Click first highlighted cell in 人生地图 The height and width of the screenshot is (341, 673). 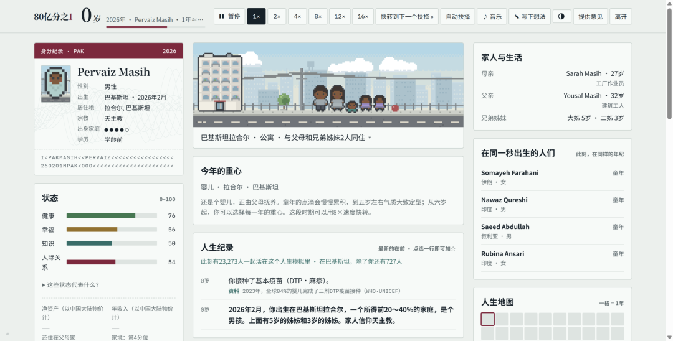click(487, 319)
